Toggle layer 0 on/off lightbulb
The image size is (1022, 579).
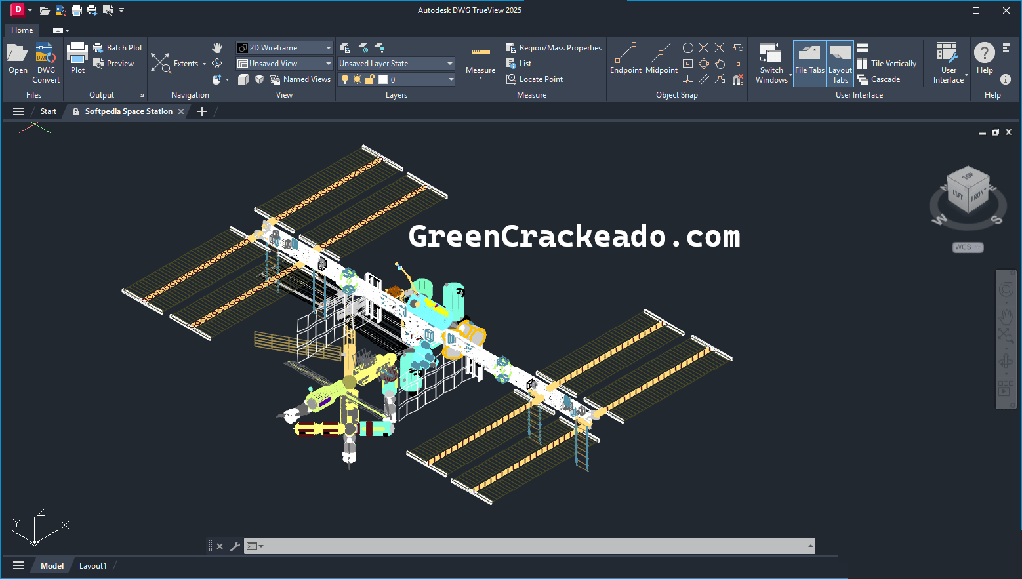tap(345, 79)
